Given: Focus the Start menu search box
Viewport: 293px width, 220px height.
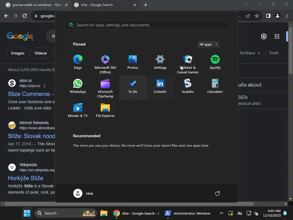Looking at the screenshot, I should point(146,25).
